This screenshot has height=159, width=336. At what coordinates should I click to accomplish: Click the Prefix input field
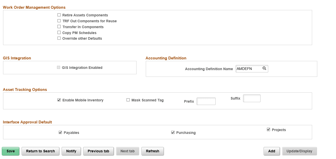coord(206,101)
